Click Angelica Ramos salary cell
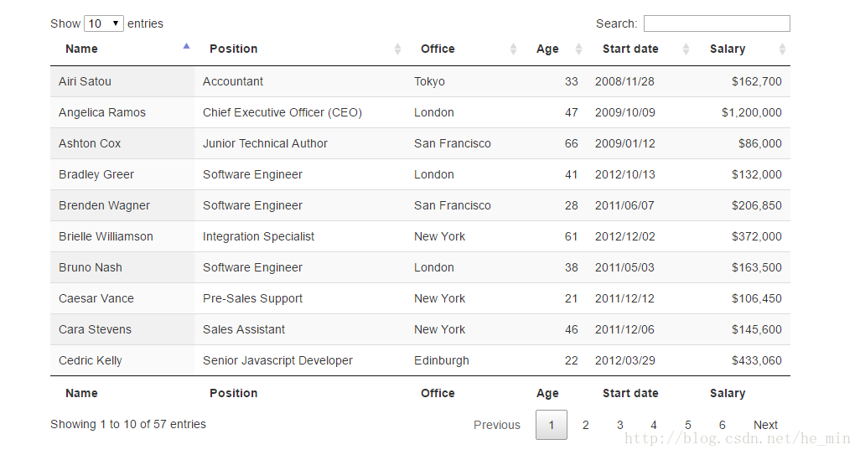 coord(751,112)
